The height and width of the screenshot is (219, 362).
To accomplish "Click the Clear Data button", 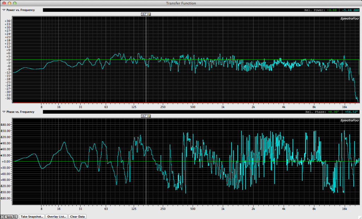I will pos(77,217).
